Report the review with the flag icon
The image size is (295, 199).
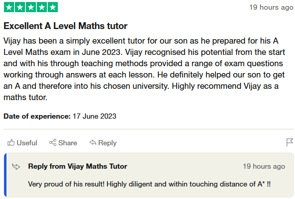tap(289, 142)
